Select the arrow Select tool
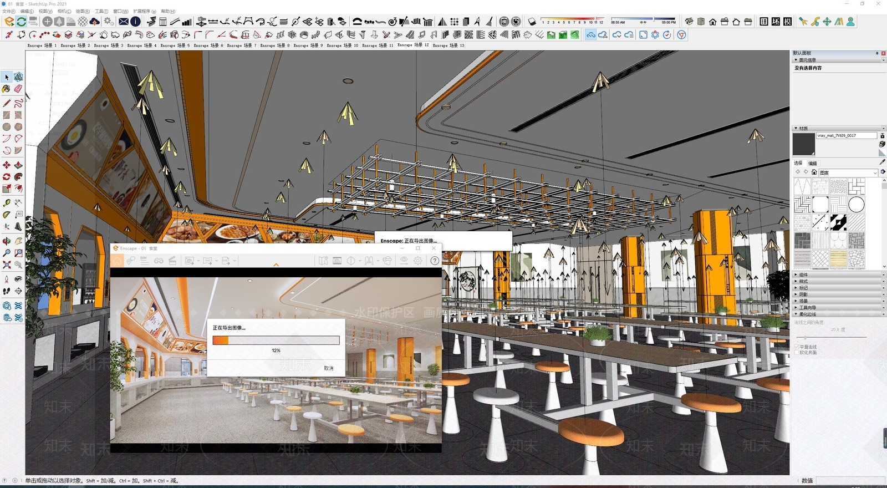Screen dimensions: 887x488 pos(7,77)
